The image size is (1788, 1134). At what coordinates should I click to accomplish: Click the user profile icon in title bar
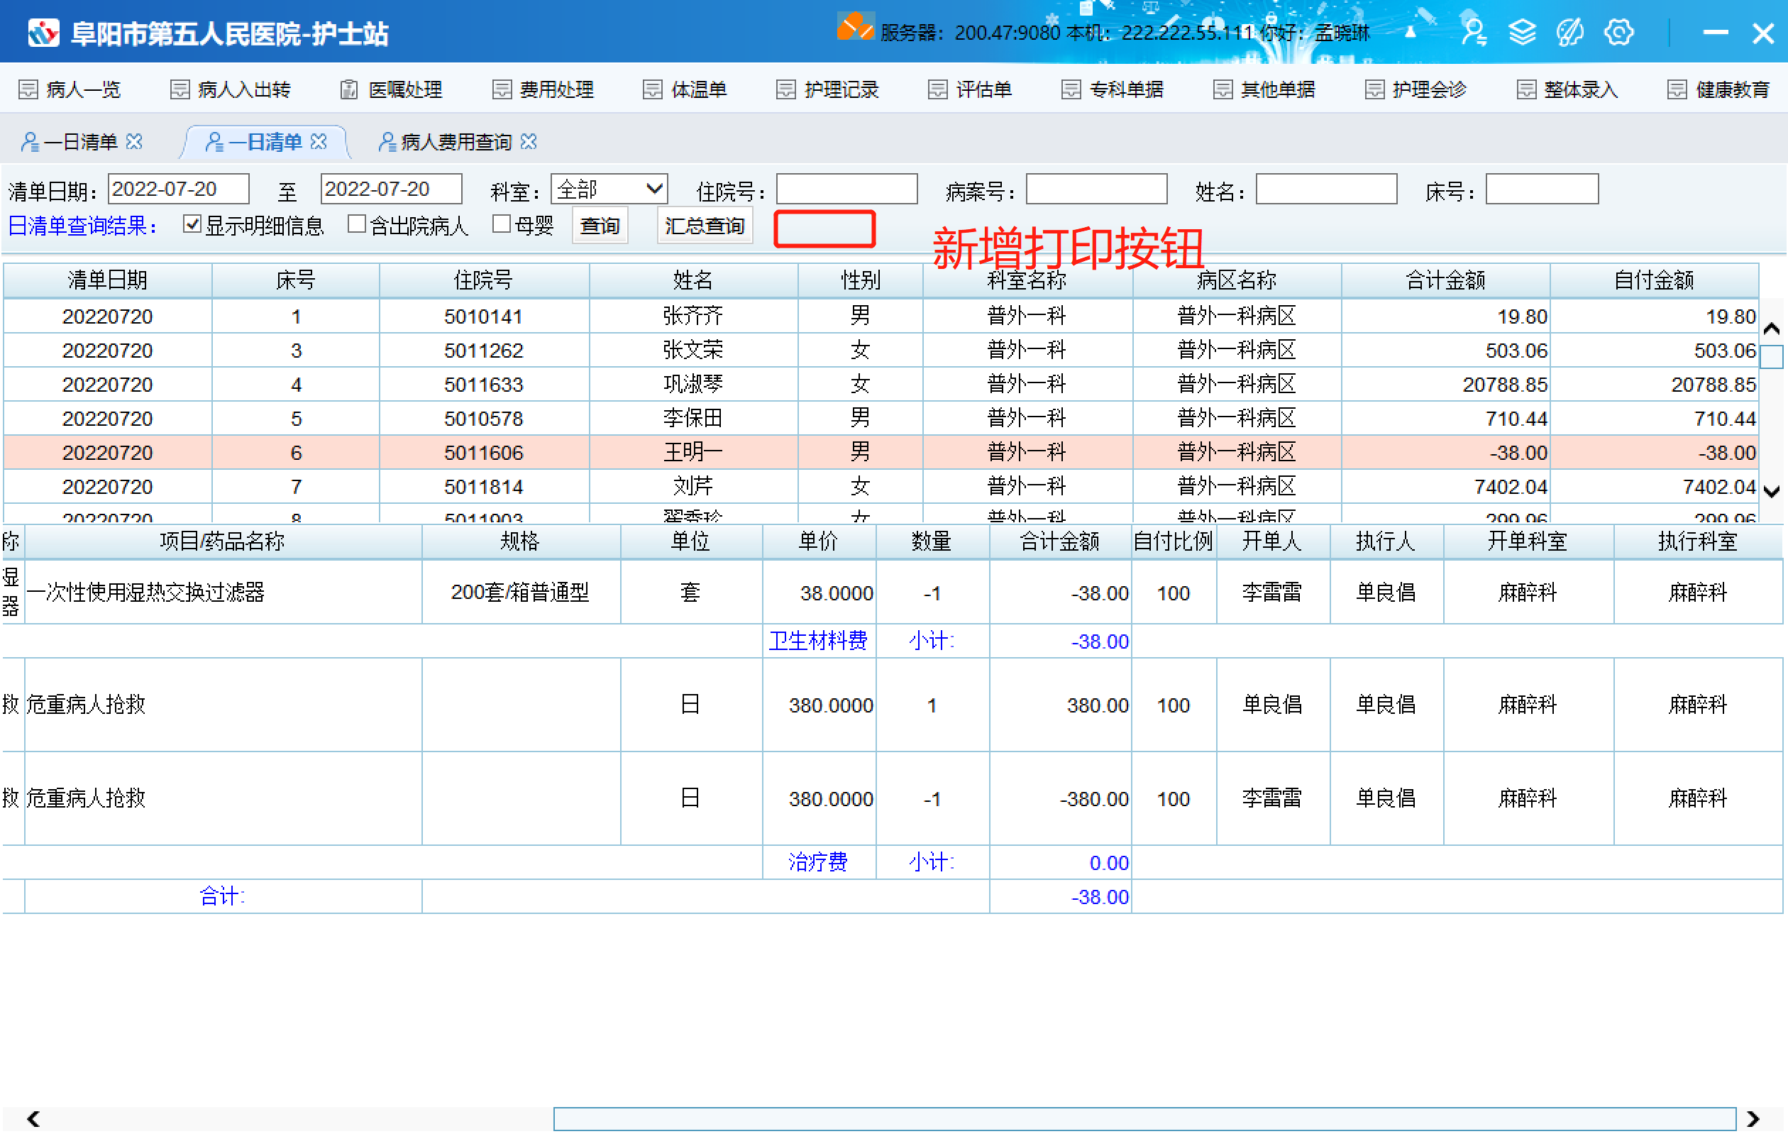pos(1473,32)
